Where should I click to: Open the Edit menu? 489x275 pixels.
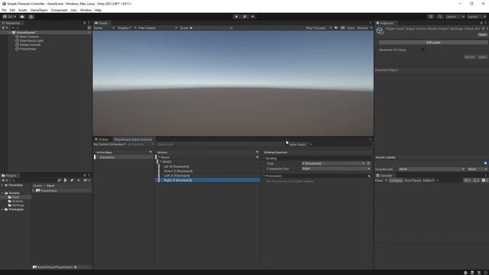tap(12, 10)
